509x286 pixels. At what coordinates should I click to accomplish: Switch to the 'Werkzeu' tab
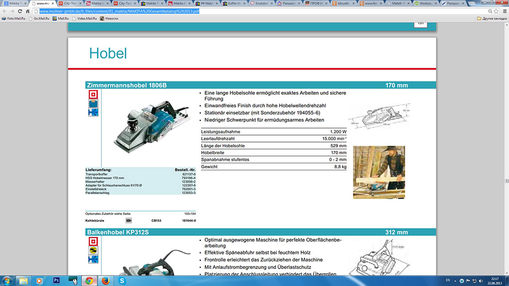(x=425, y=3)
